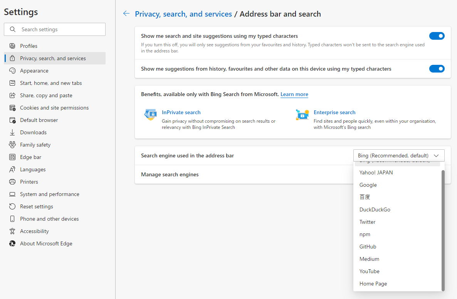
Task: Open the Enterprise search link
Action: [334, 112]
